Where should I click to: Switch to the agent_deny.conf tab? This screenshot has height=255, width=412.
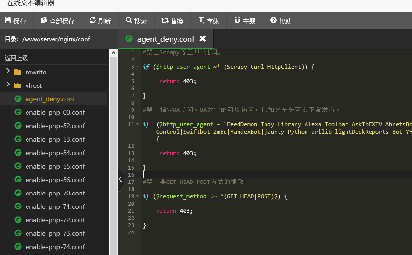click(x=166, y=39)
